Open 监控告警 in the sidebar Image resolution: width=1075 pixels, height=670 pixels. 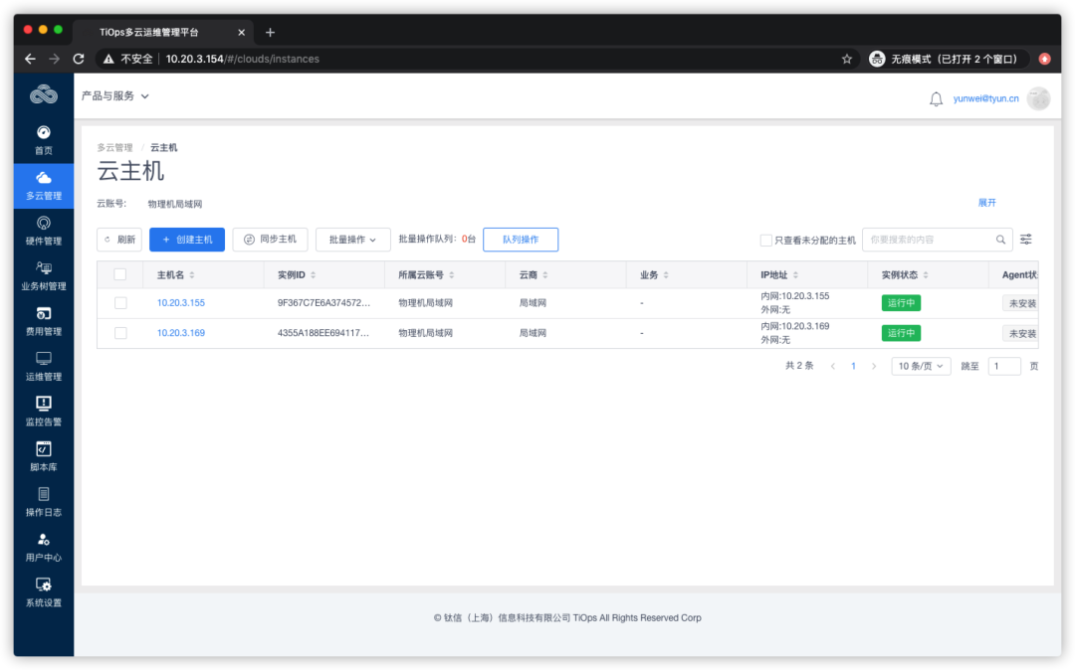(x=43, y=410)
